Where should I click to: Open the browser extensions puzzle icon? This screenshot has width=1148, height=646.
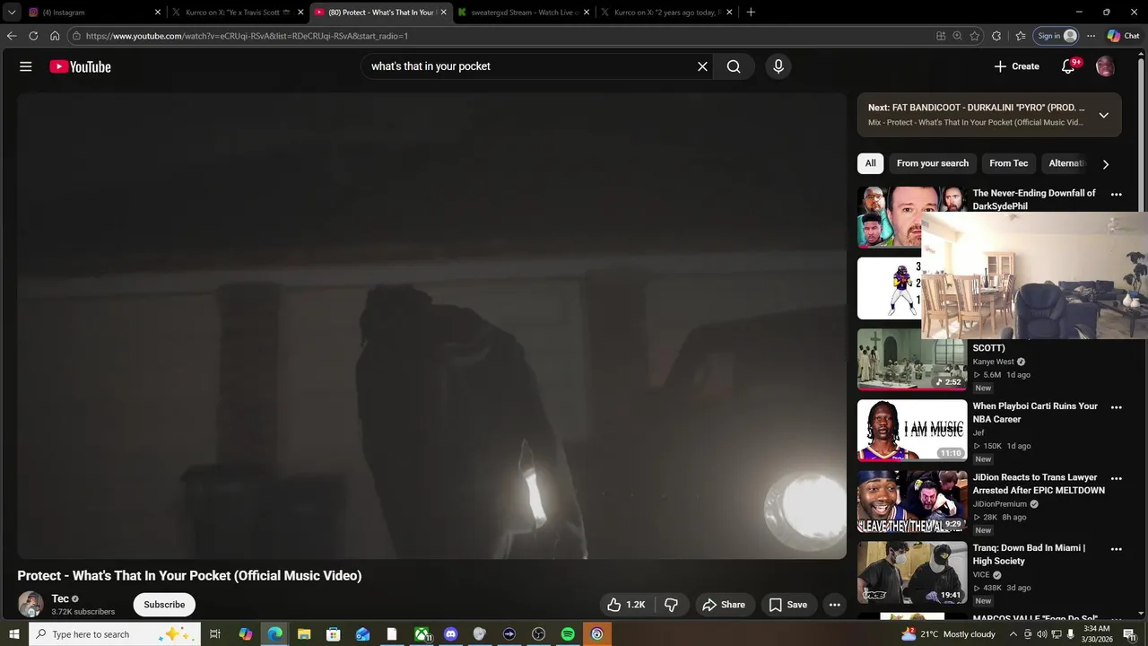tap(996, 36)
